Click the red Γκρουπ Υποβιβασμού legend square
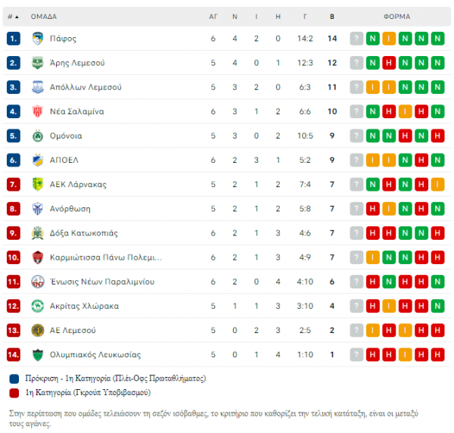 [14, 393]
